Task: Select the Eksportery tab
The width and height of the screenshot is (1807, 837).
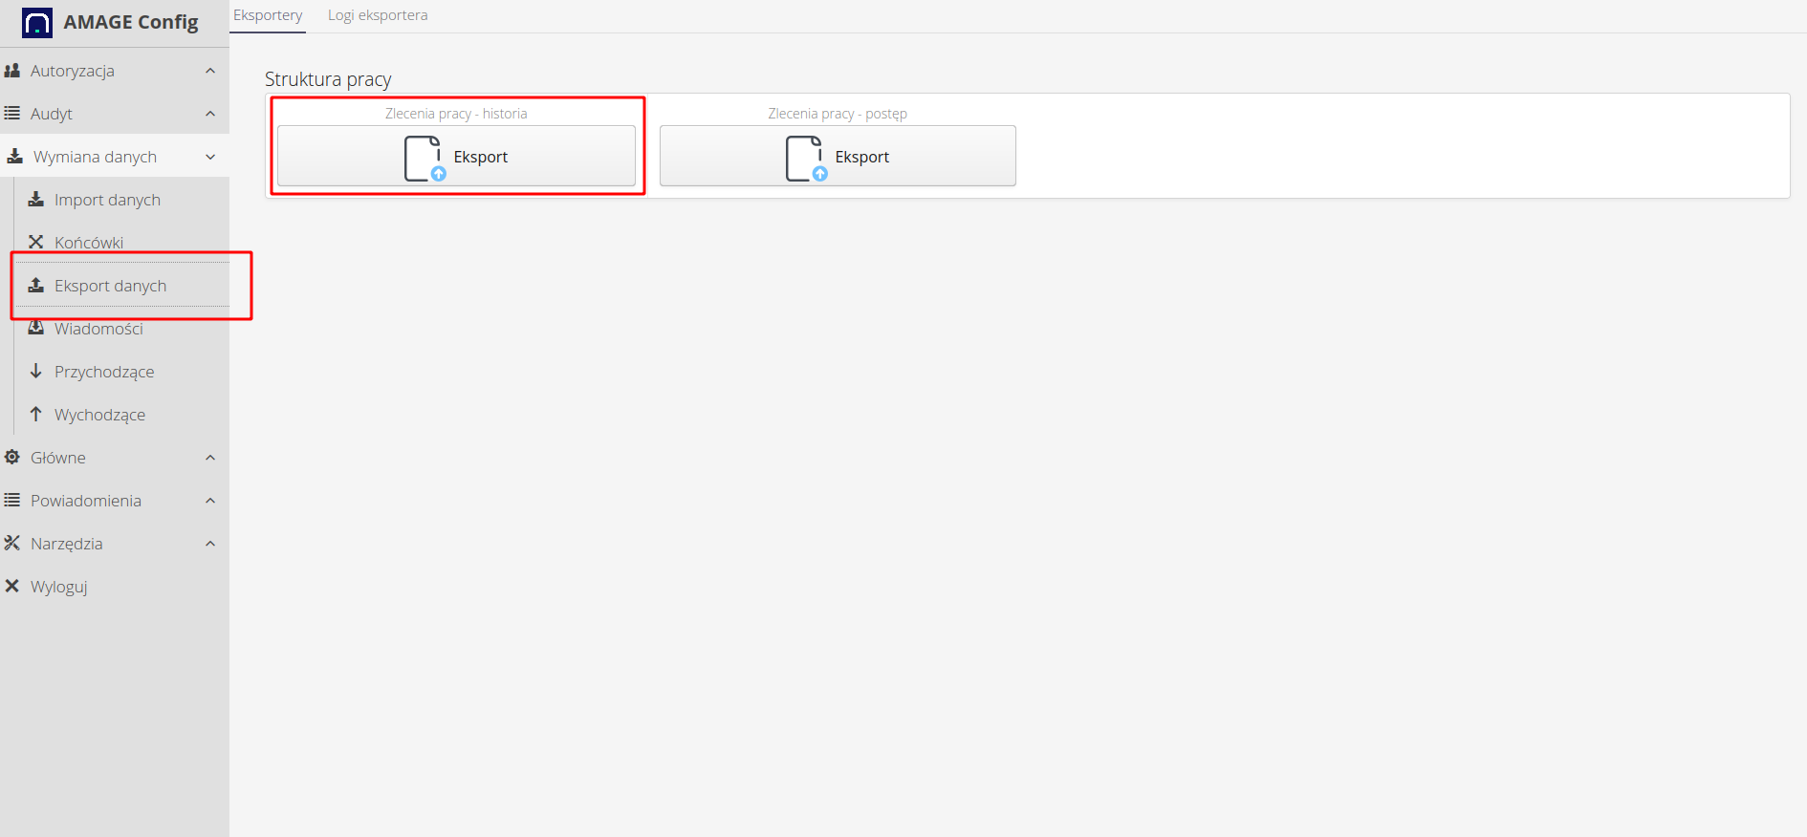Action: [x=268, y=15]
